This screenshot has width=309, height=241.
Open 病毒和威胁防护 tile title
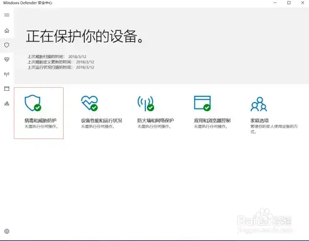click(41, 120)
